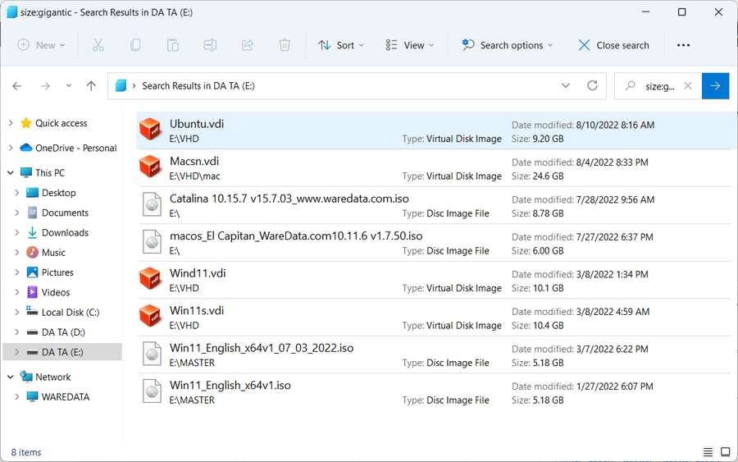Select the Wind11.vdi file name
The width and height of the screenshot is (738, 462).
(198, 273)
